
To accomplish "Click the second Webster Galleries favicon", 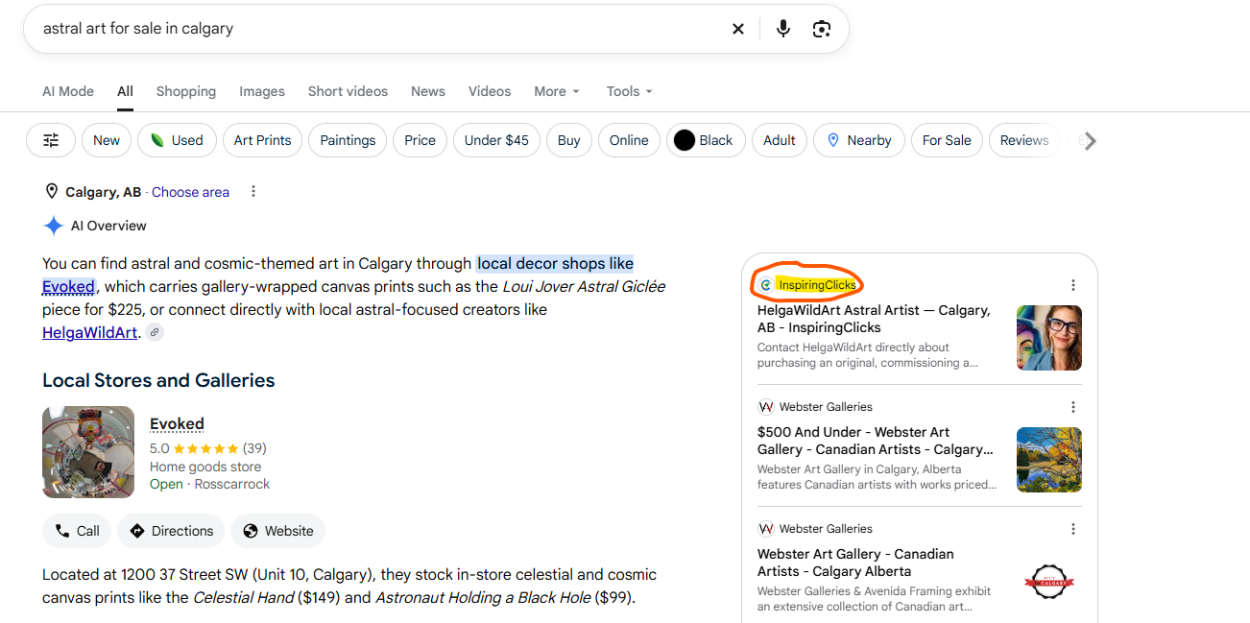I will point(765,529).
